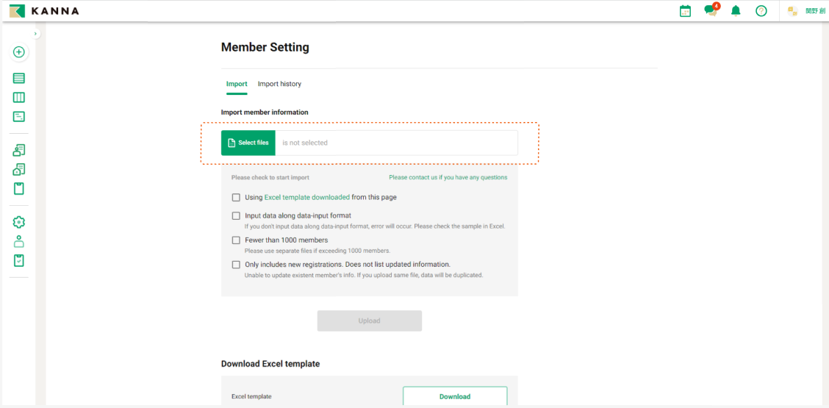Click the person member icon in sidebar
Screen dimensions: 829x408
click(19, 241)
